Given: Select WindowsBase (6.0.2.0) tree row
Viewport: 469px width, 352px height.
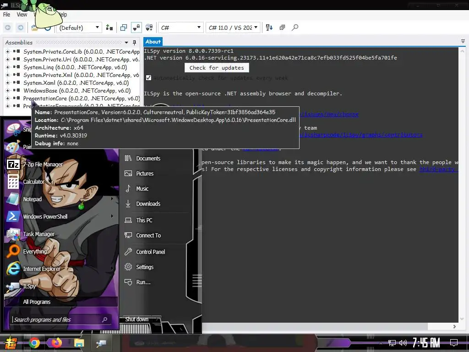Looking at the screenshot, I should point(77,90).
